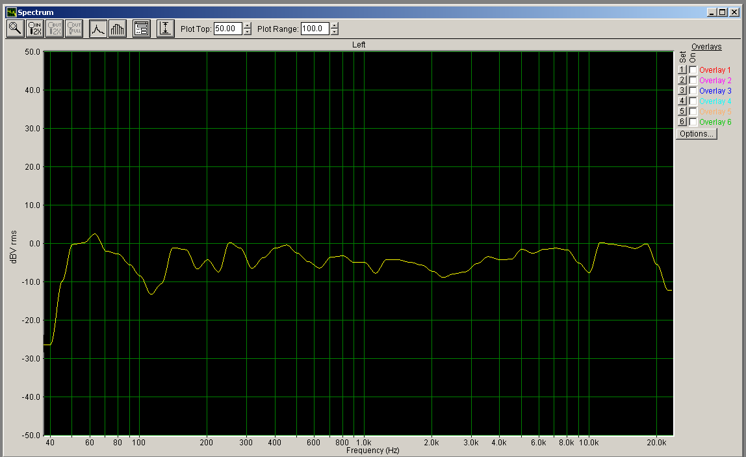Select the magnifier zoom tool
The width and height of the screenshot is (746, 457).
pos(15,29)
